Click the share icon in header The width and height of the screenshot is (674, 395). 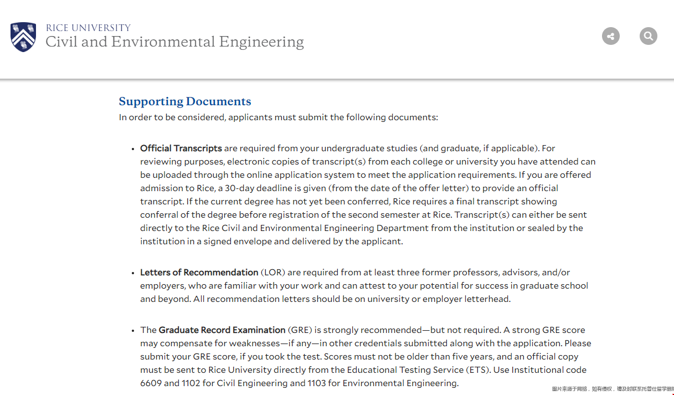[611, 37]
